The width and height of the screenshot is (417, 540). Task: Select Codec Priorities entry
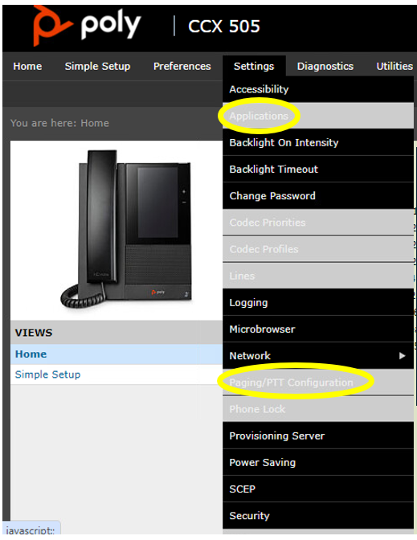318,223
